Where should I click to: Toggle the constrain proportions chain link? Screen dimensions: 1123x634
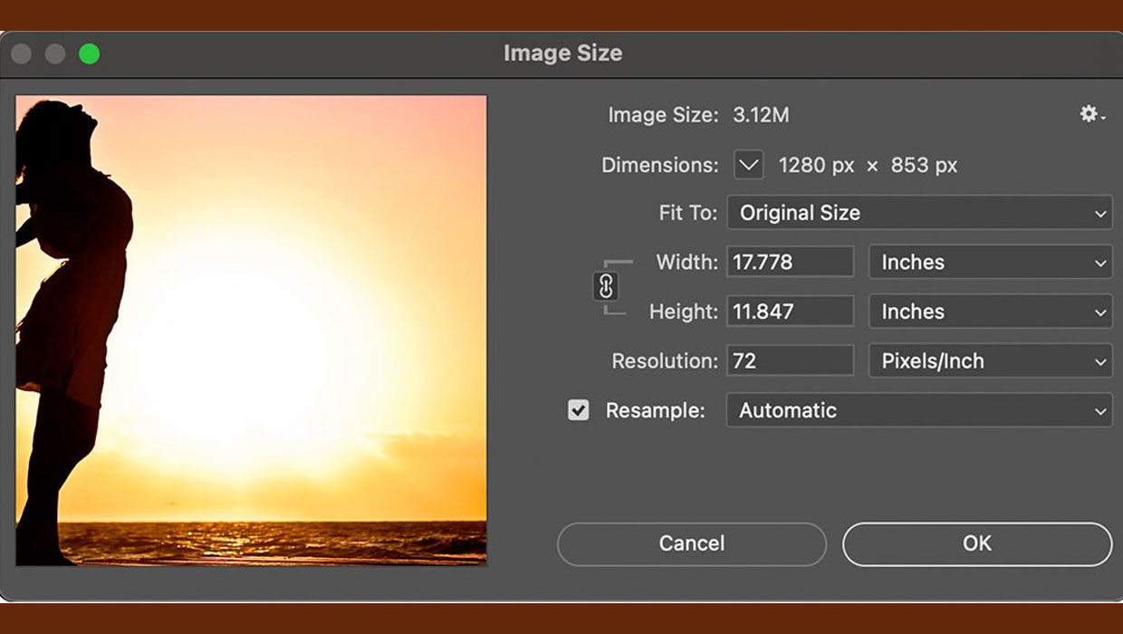click(x=606, y=287)
